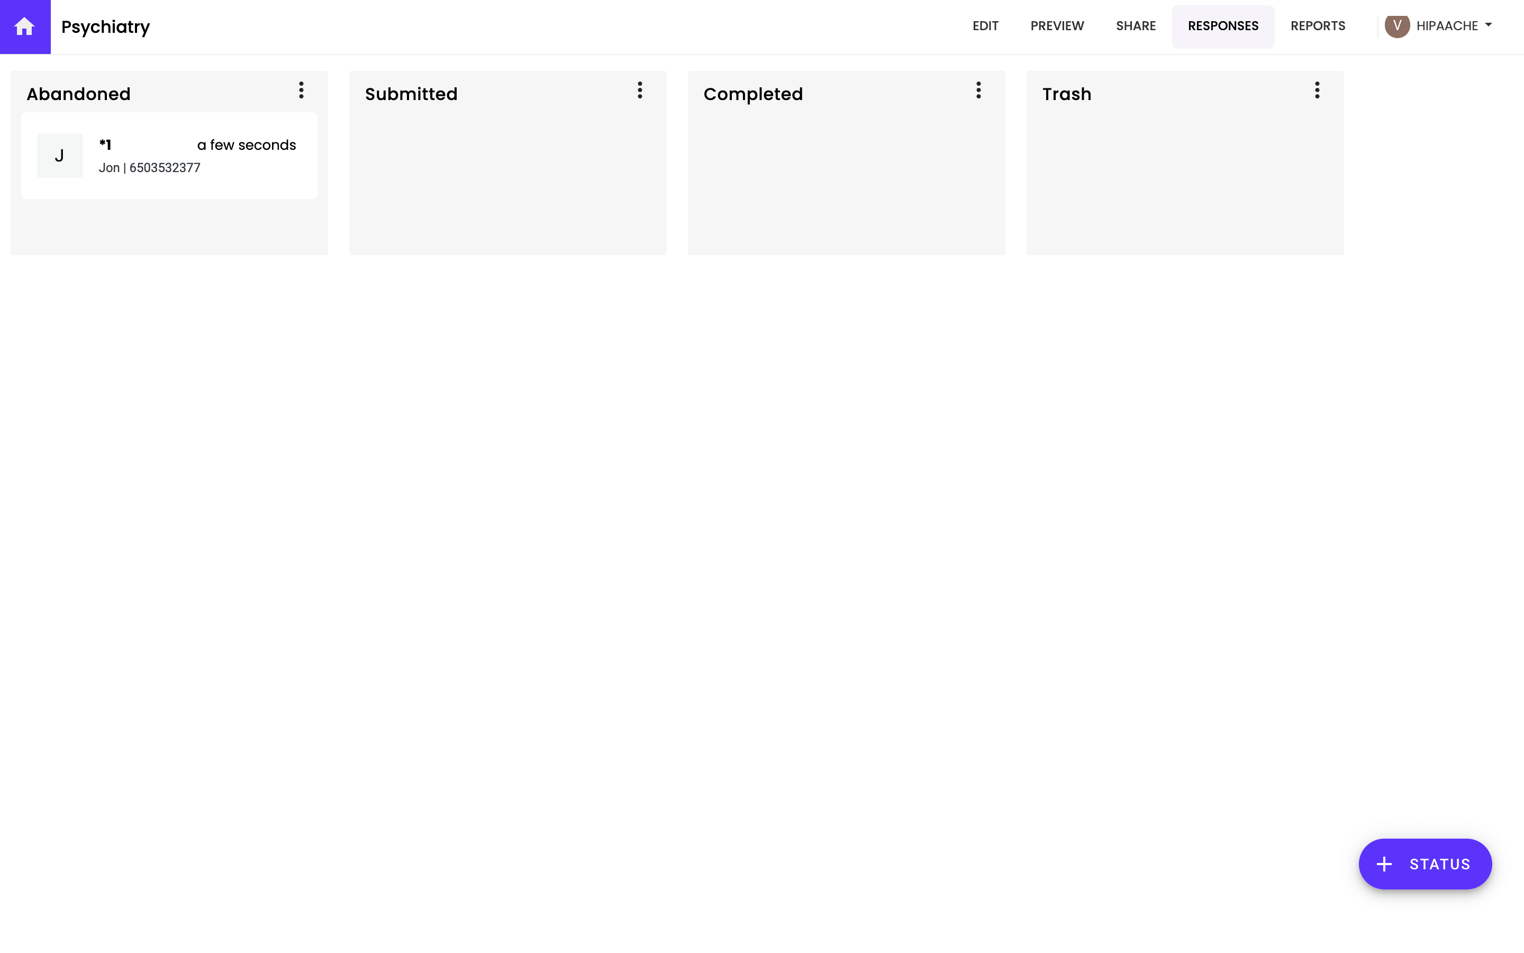Select the RESPONSES navigation link

pyautogui.click(x=1222, y=26)
